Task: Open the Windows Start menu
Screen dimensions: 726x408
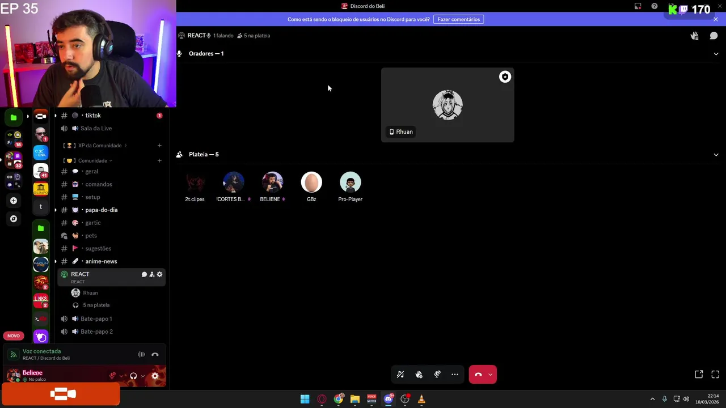Action: 305,399
